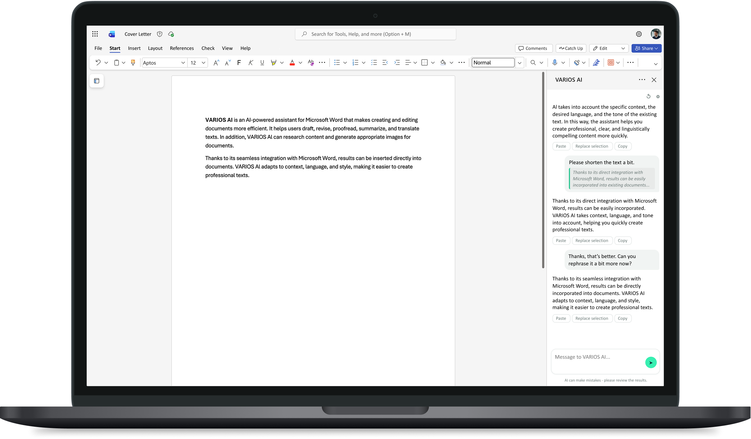Open the References tab
Screen dimensions: 751x439
tap(182, 48)
